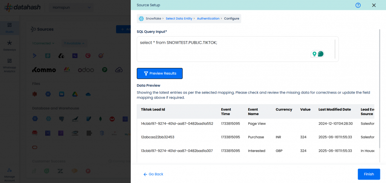This screenshot has height=183, width=386.
Task: Expand the 1 Connected sources filter
Action: 43,43
